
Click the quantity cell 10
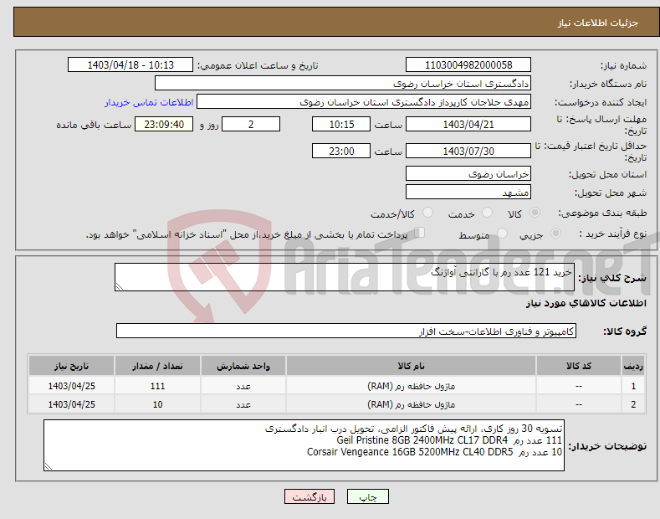click(x=157, y=404)
